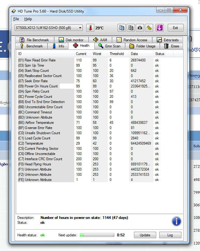Click the Exit button
The width and height of the screenshot is (200, 251).
(x=175, y=28)
